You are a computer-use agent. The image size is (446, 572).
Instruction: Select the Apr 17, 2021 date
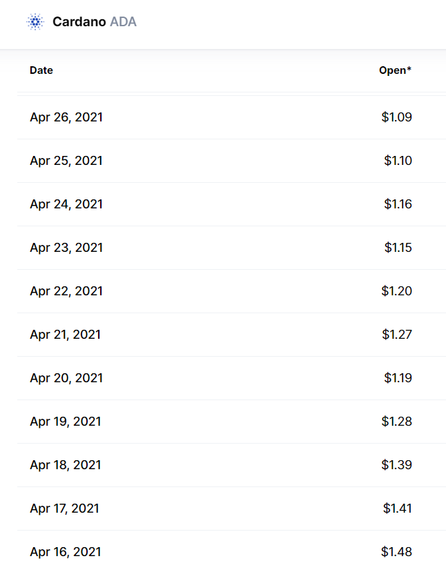tap(64, 509)
